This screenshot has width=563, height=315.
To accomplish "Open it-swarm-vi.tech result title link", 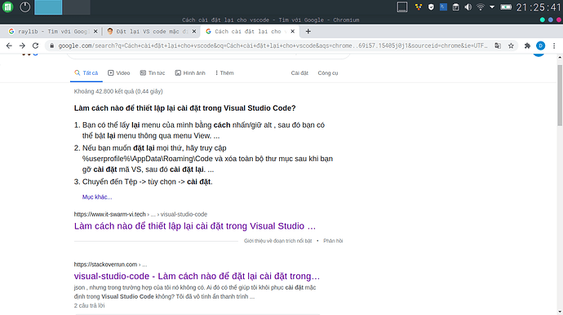I will click(x=195, y=226).
